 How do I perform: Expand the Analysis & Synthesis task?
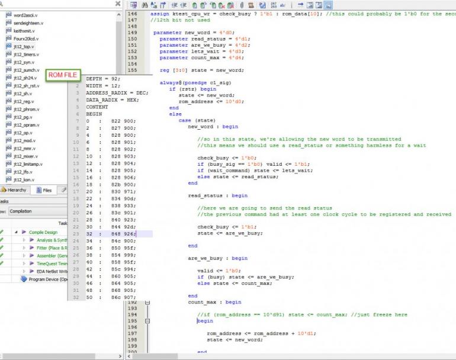(x=24, y=240)
